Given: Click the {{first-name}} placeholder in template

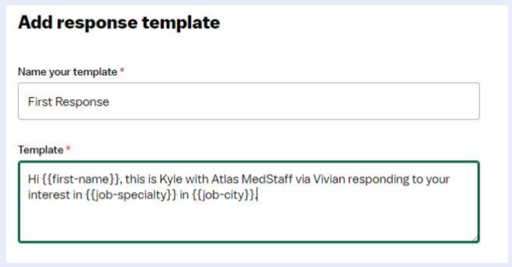Looking at the screenshot, I should 82,179.
